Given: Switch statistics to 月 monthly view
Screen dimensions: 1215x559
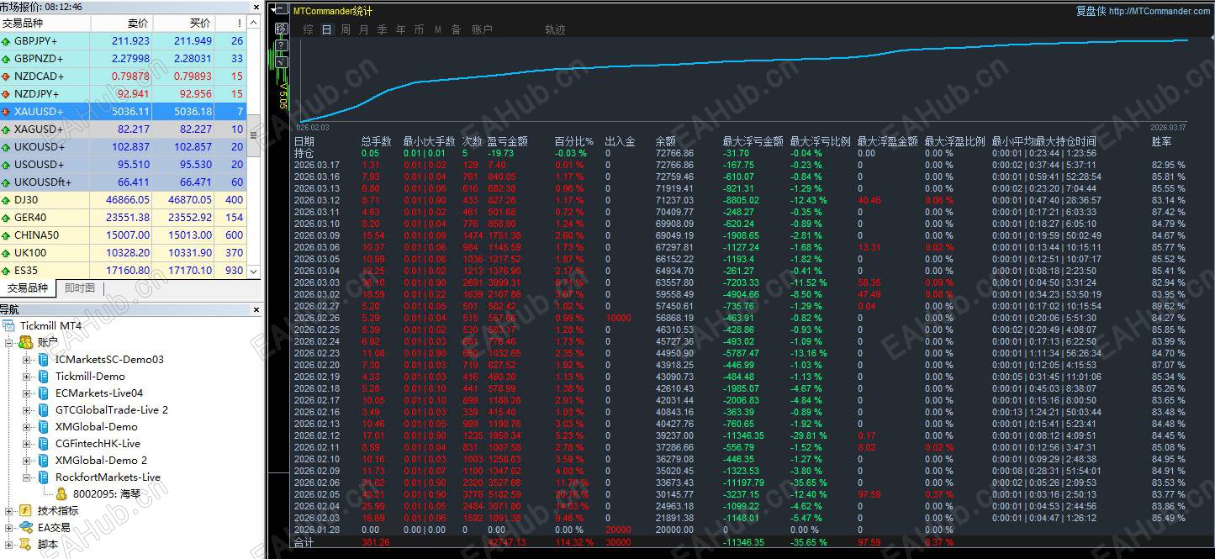Looking at the screenshot, I should click(x=363, y=29).
